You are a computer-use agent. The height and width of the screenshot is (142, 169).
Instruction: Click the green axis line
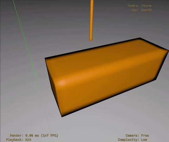pyautogui.click(x=26, y=45)
